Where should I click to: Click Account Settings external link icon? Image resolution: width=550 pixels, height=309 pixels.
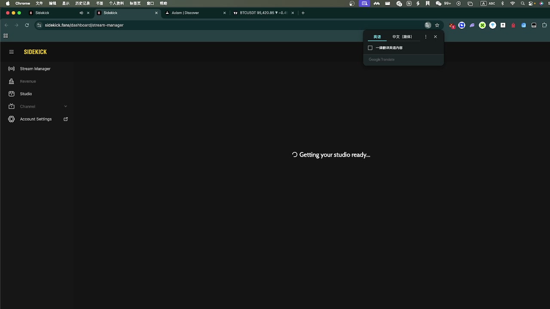coord(66,119)
